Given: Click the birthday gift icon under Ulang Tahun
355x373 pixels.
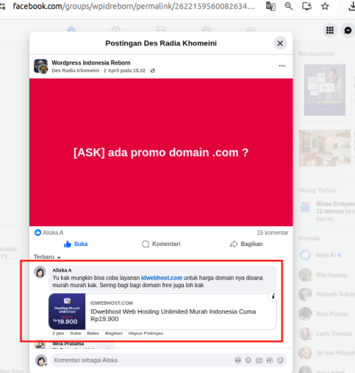Looking at the screenshot, I should tap(305, 207).
